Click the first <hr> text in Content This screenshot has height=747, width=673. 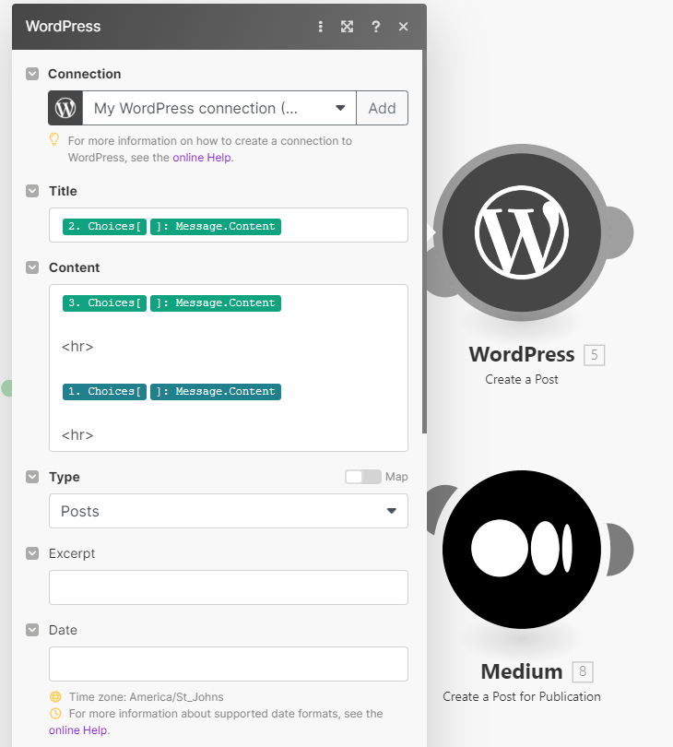point(77,347)
